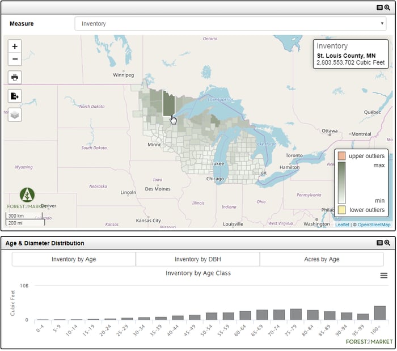Click the 50-54 age class bar
The width and height of the screenshot is (397, 351).
point(212,316)
